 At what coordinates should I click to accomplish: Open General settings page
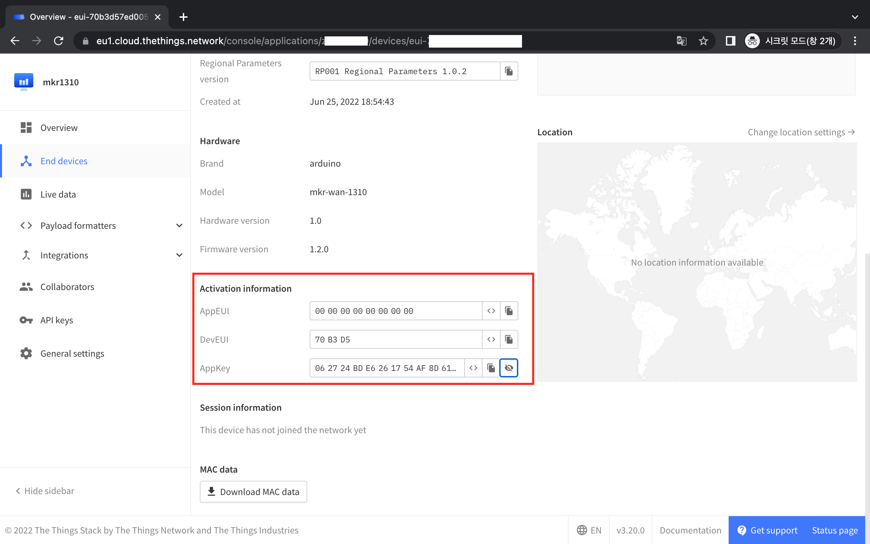click(x=95, y=353)
